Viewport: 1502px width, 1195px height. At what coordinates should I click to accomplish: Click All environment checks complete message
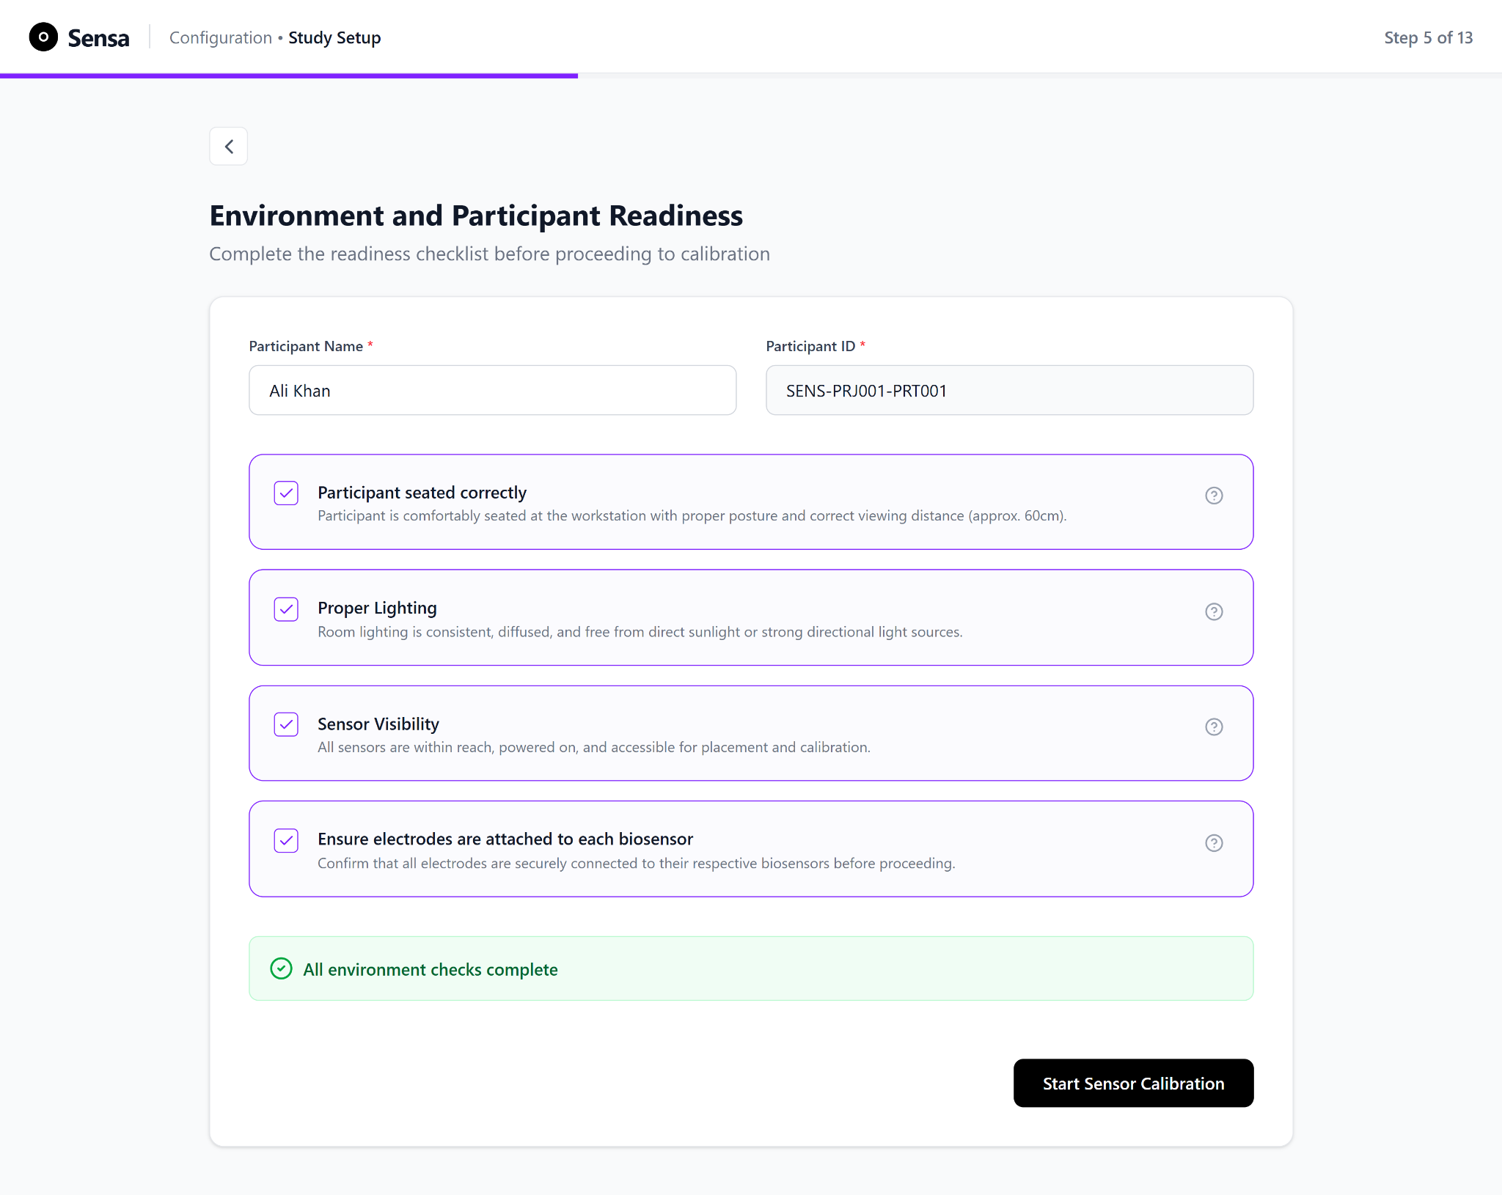(x=431, y=969)
